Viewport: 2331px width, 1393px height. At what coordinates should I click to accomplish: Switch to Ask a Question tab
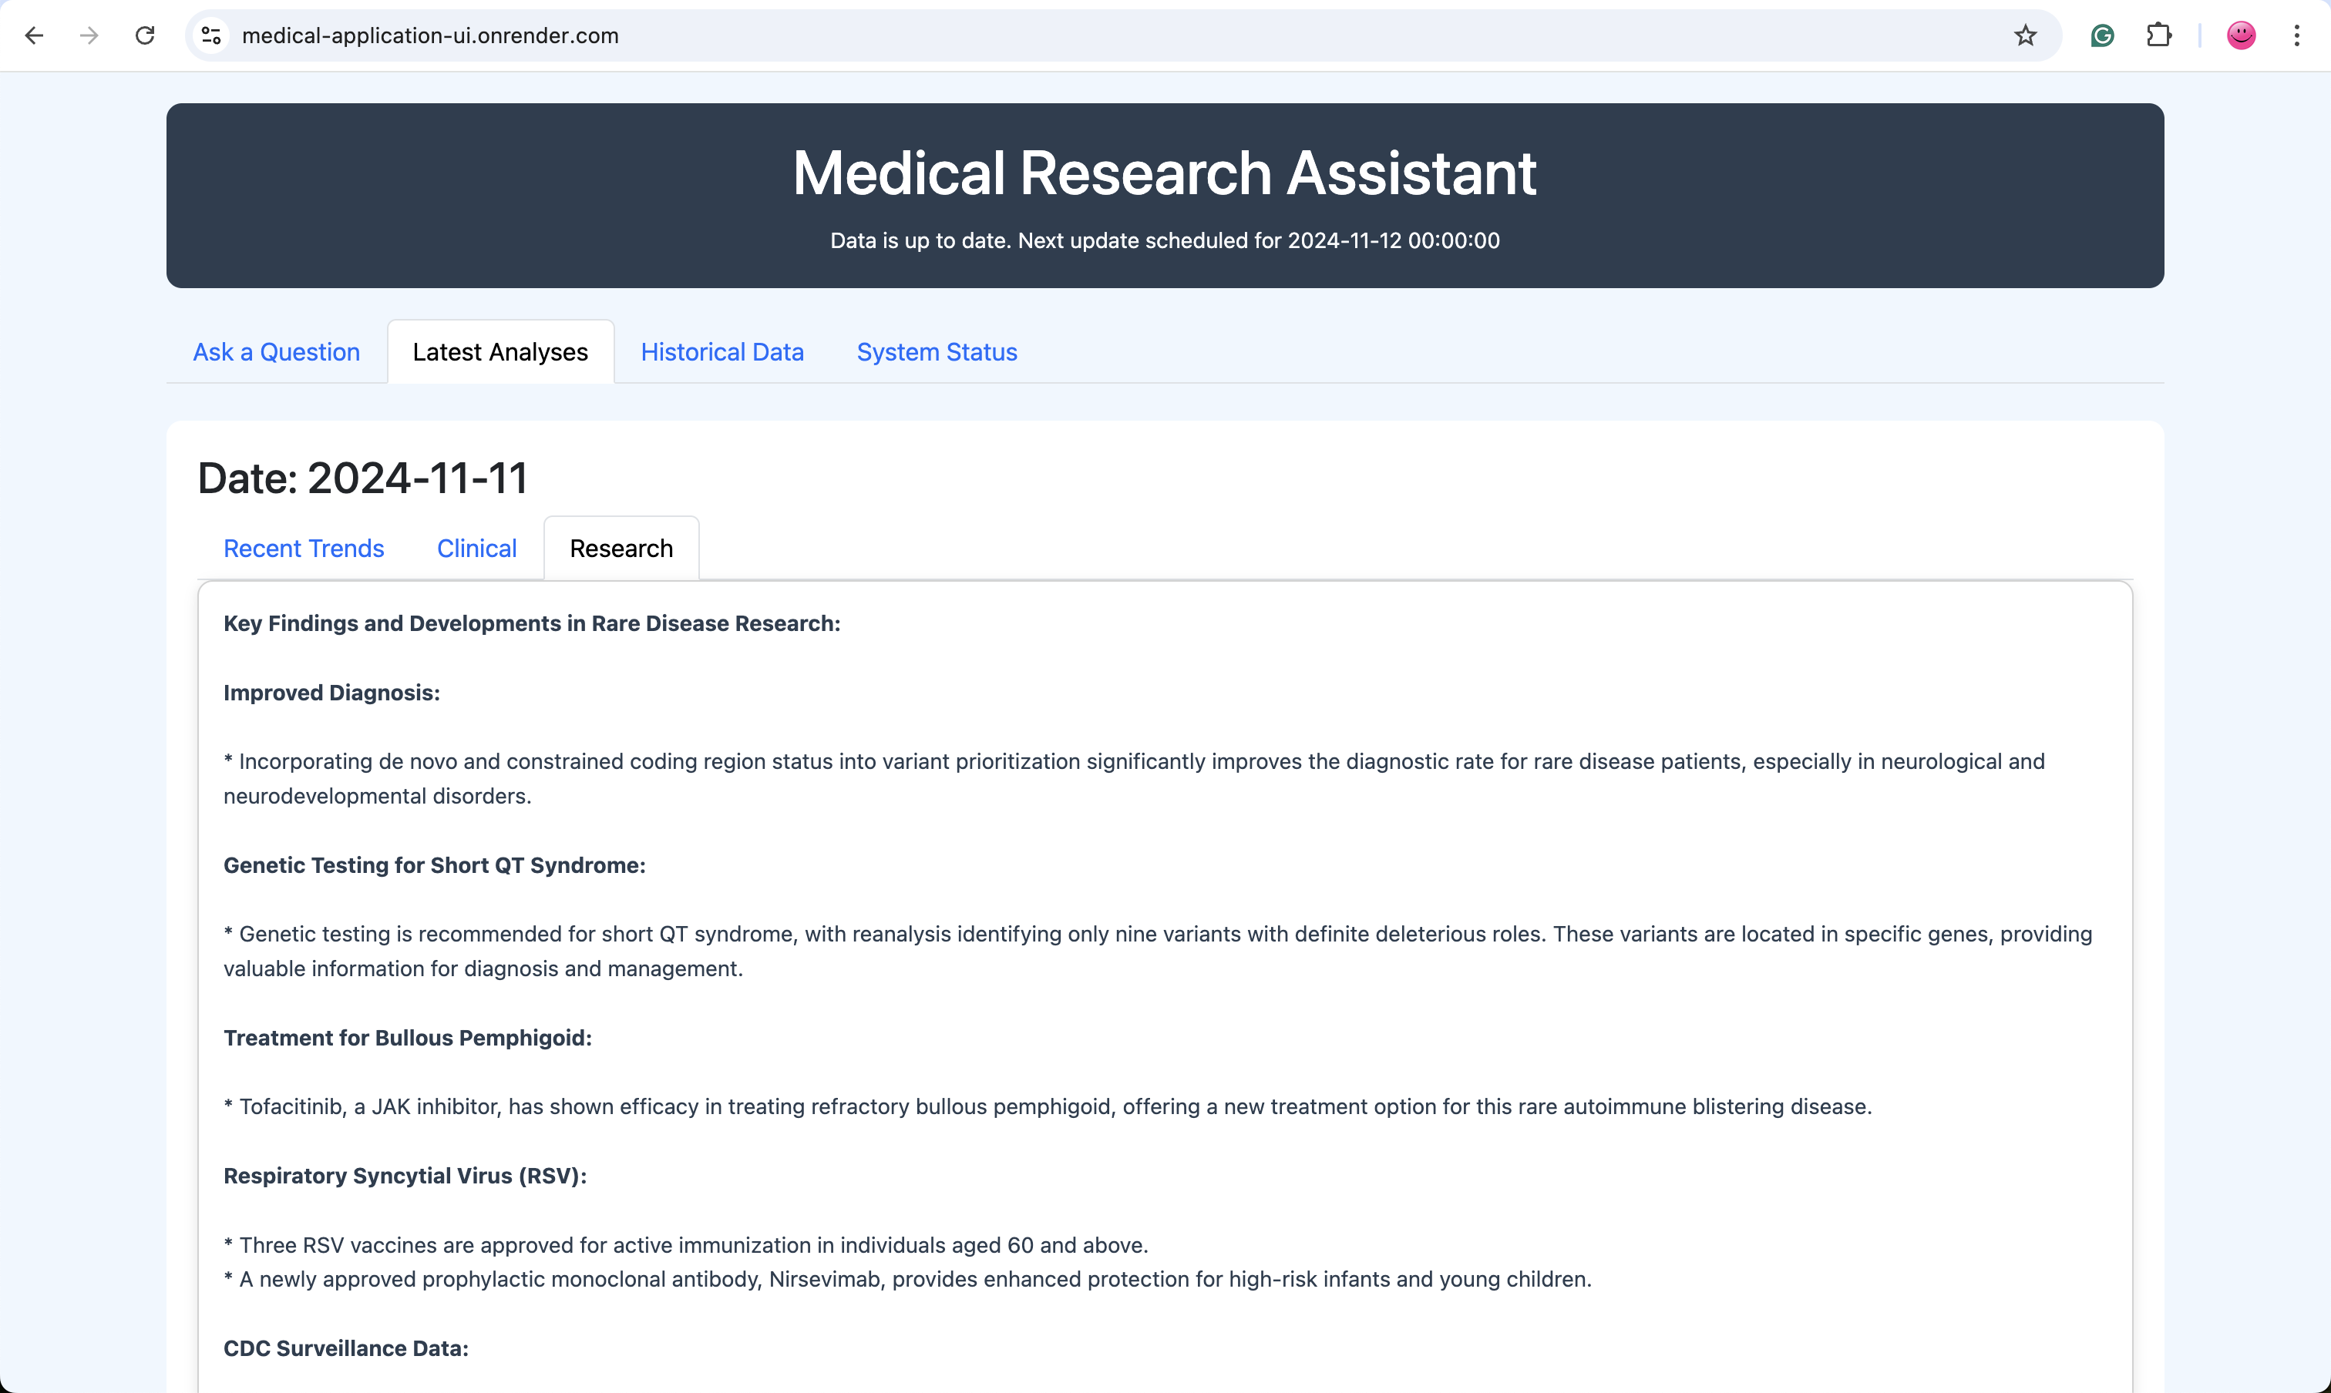[x=276, y=352]
